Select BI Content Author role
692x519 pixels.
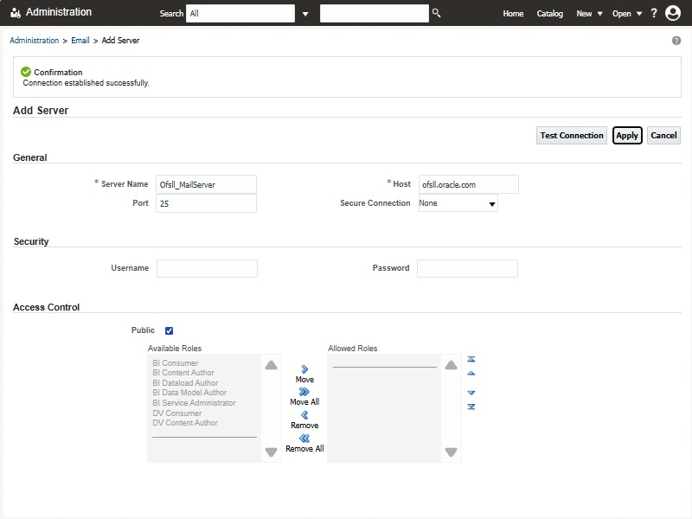pos(183,373)
